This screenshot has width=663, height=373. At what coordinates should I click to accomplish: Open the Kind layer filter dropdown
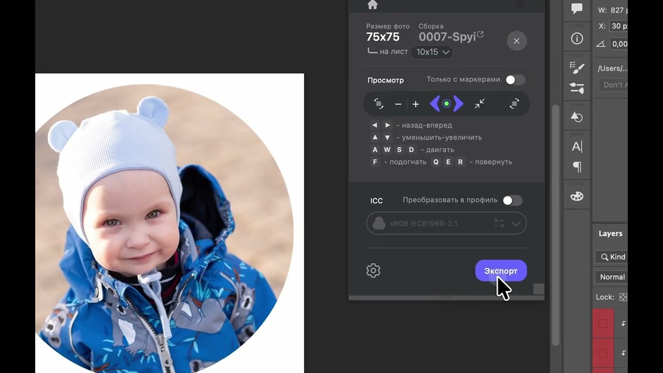click(611, 256)
